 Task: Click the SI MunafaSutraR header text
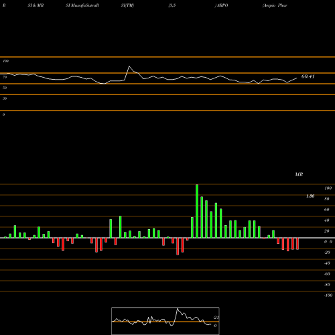[82, 5]
